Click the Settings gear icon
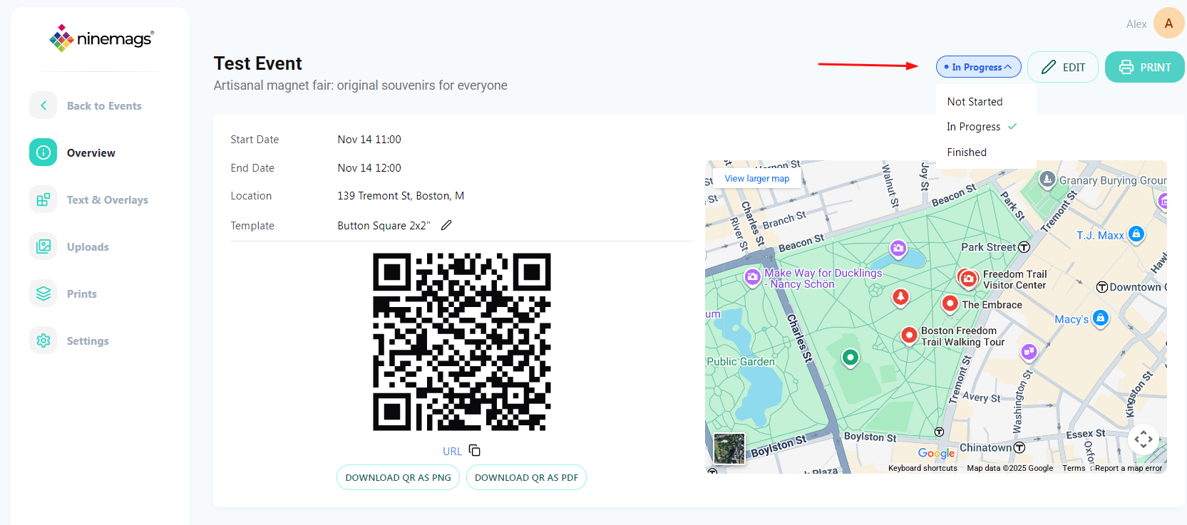This screenshot has width=1187, height=525. 43,341
